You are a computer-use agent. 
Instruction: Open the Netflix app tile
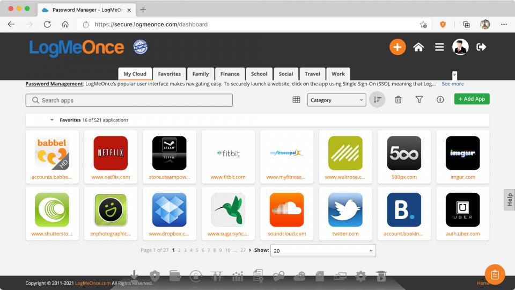pyautogui.click(x=111, y=157)
